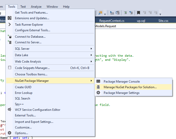Click the Models.Request navigation bar box
This screenshot has height=139, width=176.
(x=135, y=26)
